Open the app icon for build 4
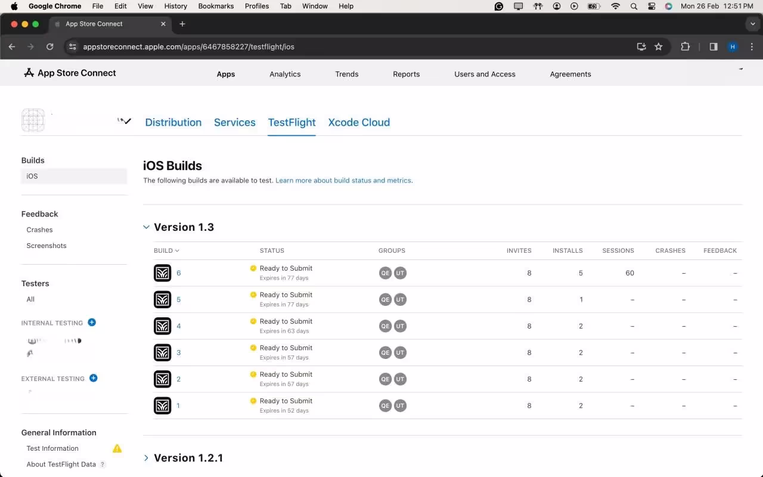The height and width of the screenshot is (477, 763). pos(162,326)
